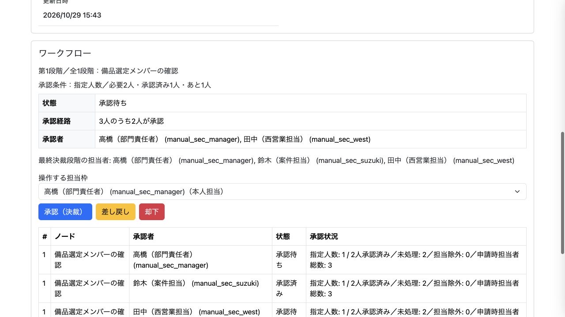Click the 承認状況 column header
This screenshot has height=317, width=565.
point(416,236)
